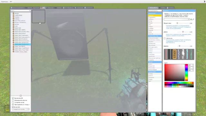206x116 pixels.
Task: Select the bright cyan rope material
Action: pyautogui.click(x=187, y=54)
